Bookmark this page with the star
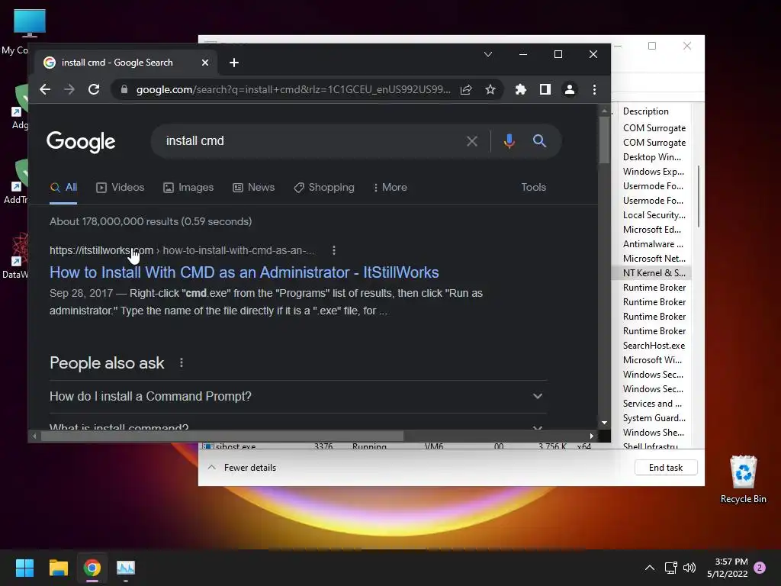 point(490,90)
